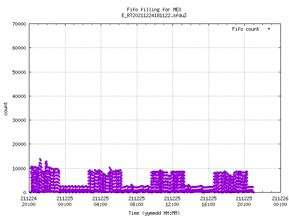This screenshot has height=217, width=289.
Task: Click the x-axis tick '211225 12:00'
Action: pos(172,202)
